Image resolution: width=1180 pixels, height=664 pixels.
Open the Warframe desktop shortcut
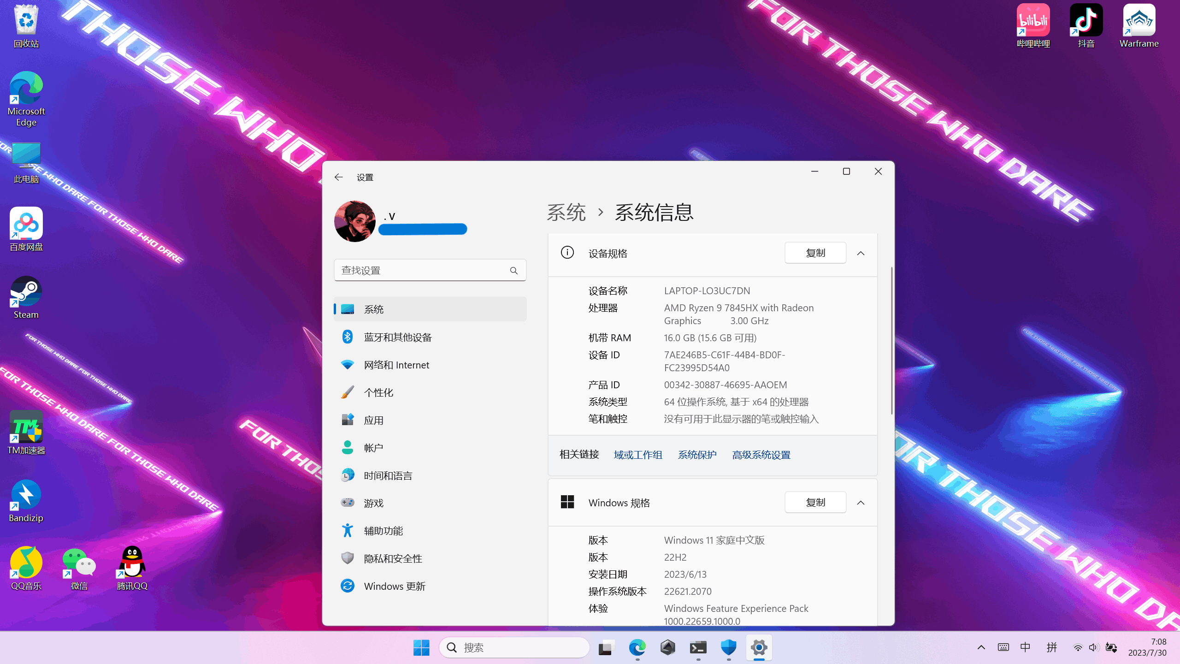[x=1139, y=25]
